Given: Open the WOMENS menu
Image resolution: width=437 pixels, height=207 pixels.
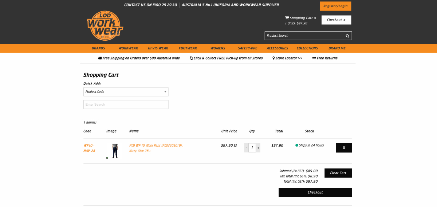Looking at the screenshot, I should [x=218, y=48].
